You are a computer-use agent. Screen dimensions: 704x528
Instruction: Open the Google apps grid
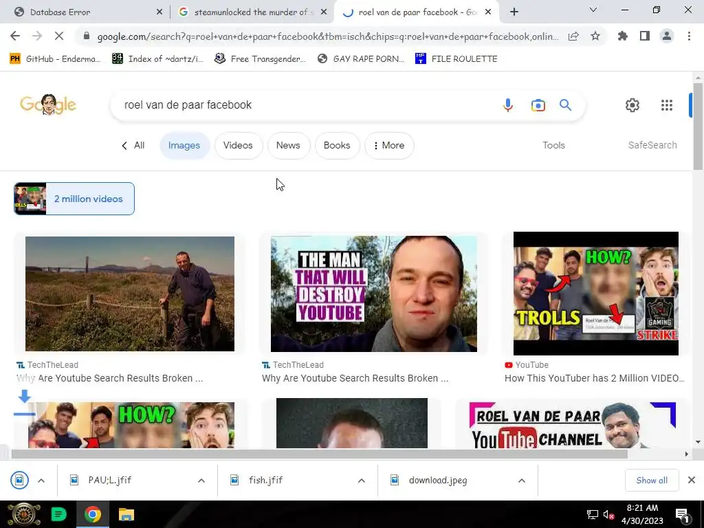pos(667,105)
